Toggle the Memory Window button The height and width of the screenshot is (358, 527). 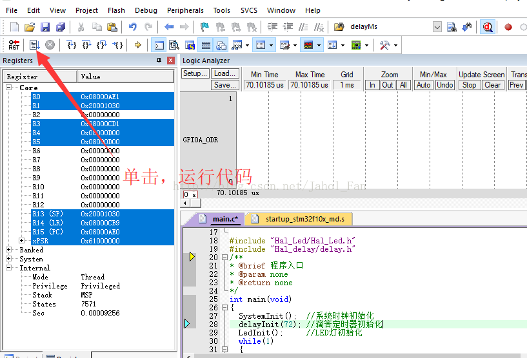click(x=261, y=44)
